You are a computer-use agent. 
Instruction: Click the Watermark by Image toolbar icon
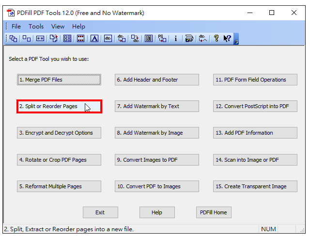[108, 39]
